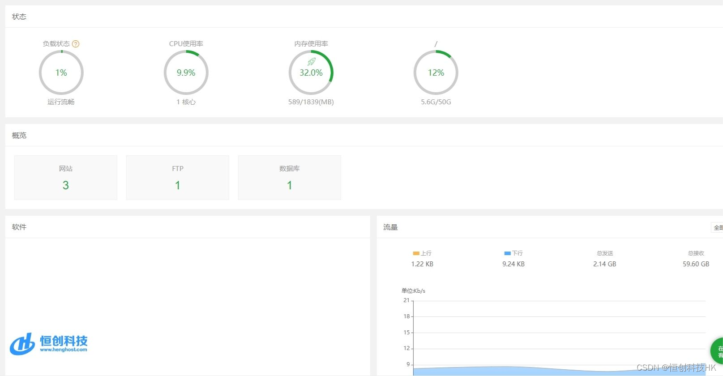This screenshot has width=723, height=376.
Task: Expand the 全部 dropdown in 流量 panel
Action: coord(717,227)
